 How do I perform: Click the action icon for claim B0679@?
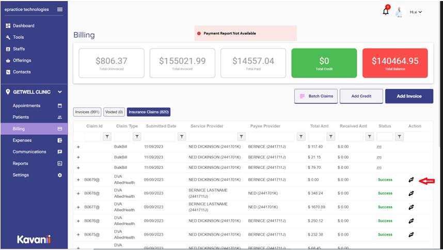pos(411,180)
